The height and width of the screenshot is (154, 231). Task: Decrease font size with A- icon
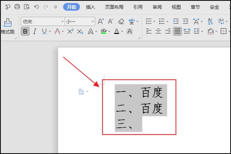click(x=111, y=22)
